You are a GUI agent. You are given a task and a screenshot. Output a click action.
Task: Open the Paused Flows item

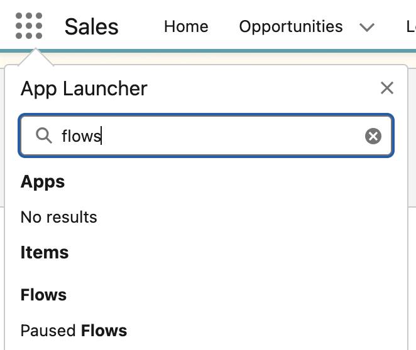pos(74,331)
